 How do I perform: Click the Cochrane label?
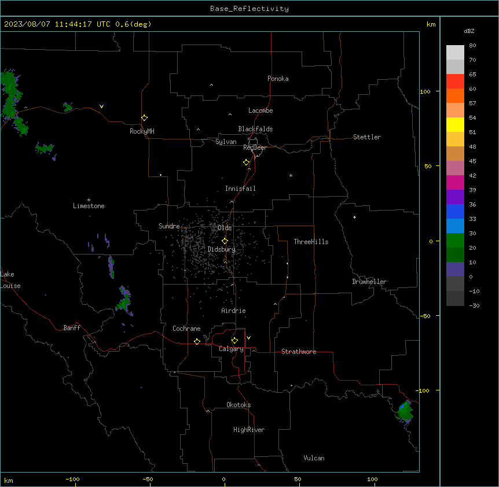[x=186, y=329]
